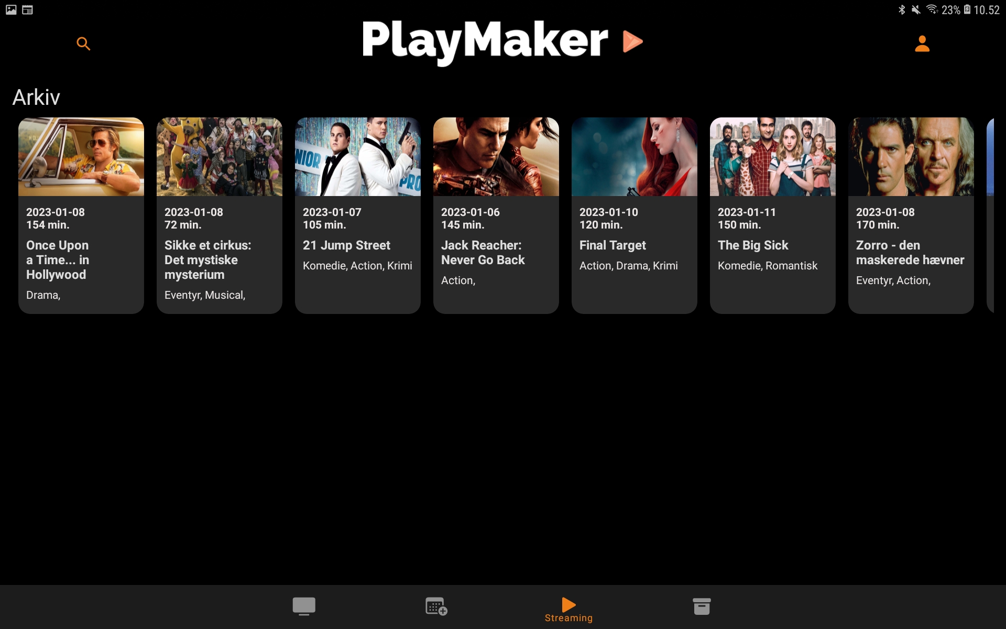Open the user profile icon
The height and width of the screenshot is (629, 1006).
coord(922,44)
